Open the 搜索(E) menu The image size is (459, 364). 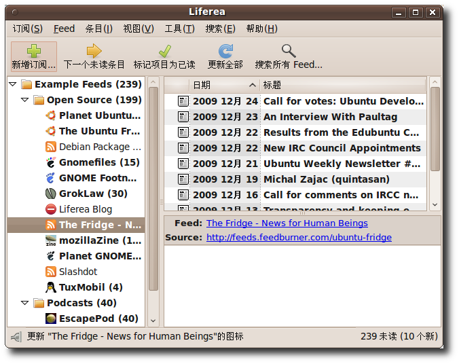point(220,29)
